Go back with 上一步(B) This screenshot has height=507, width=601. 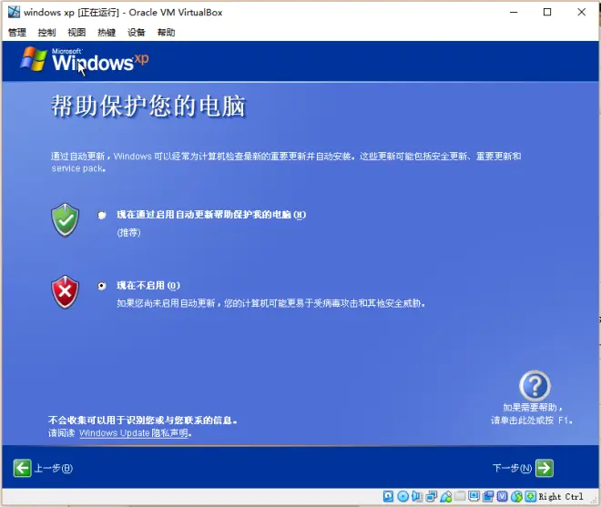[54, 468]
